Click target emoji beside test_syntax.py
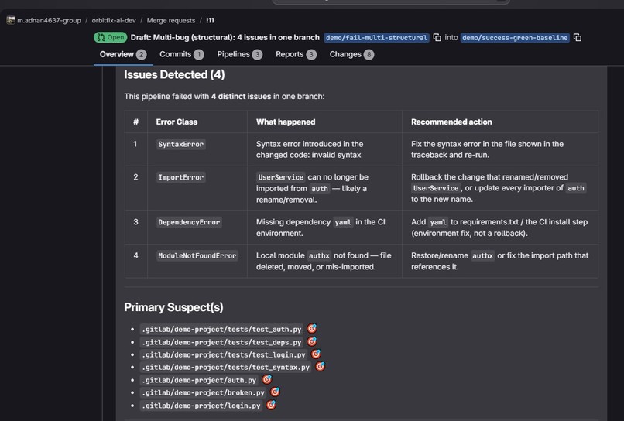Viewport: 624px width, 421px height. coord(320,367)
